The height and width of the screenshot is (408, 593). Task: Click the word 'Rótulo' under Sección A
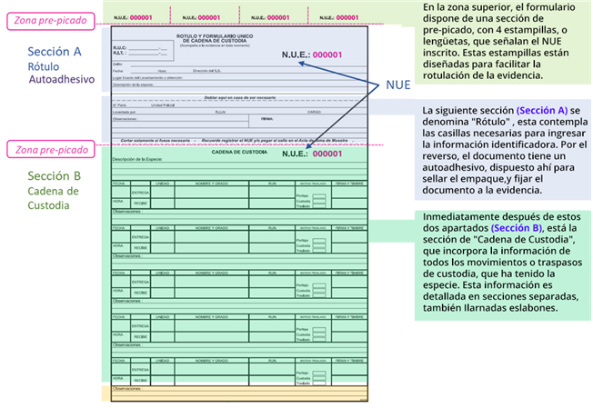tap(44, 67)
